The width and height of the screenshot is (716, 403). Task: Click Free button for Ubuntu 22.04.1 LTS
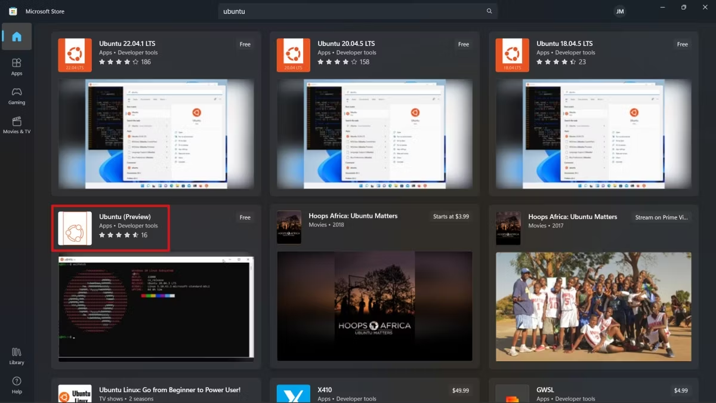(245, 44)
